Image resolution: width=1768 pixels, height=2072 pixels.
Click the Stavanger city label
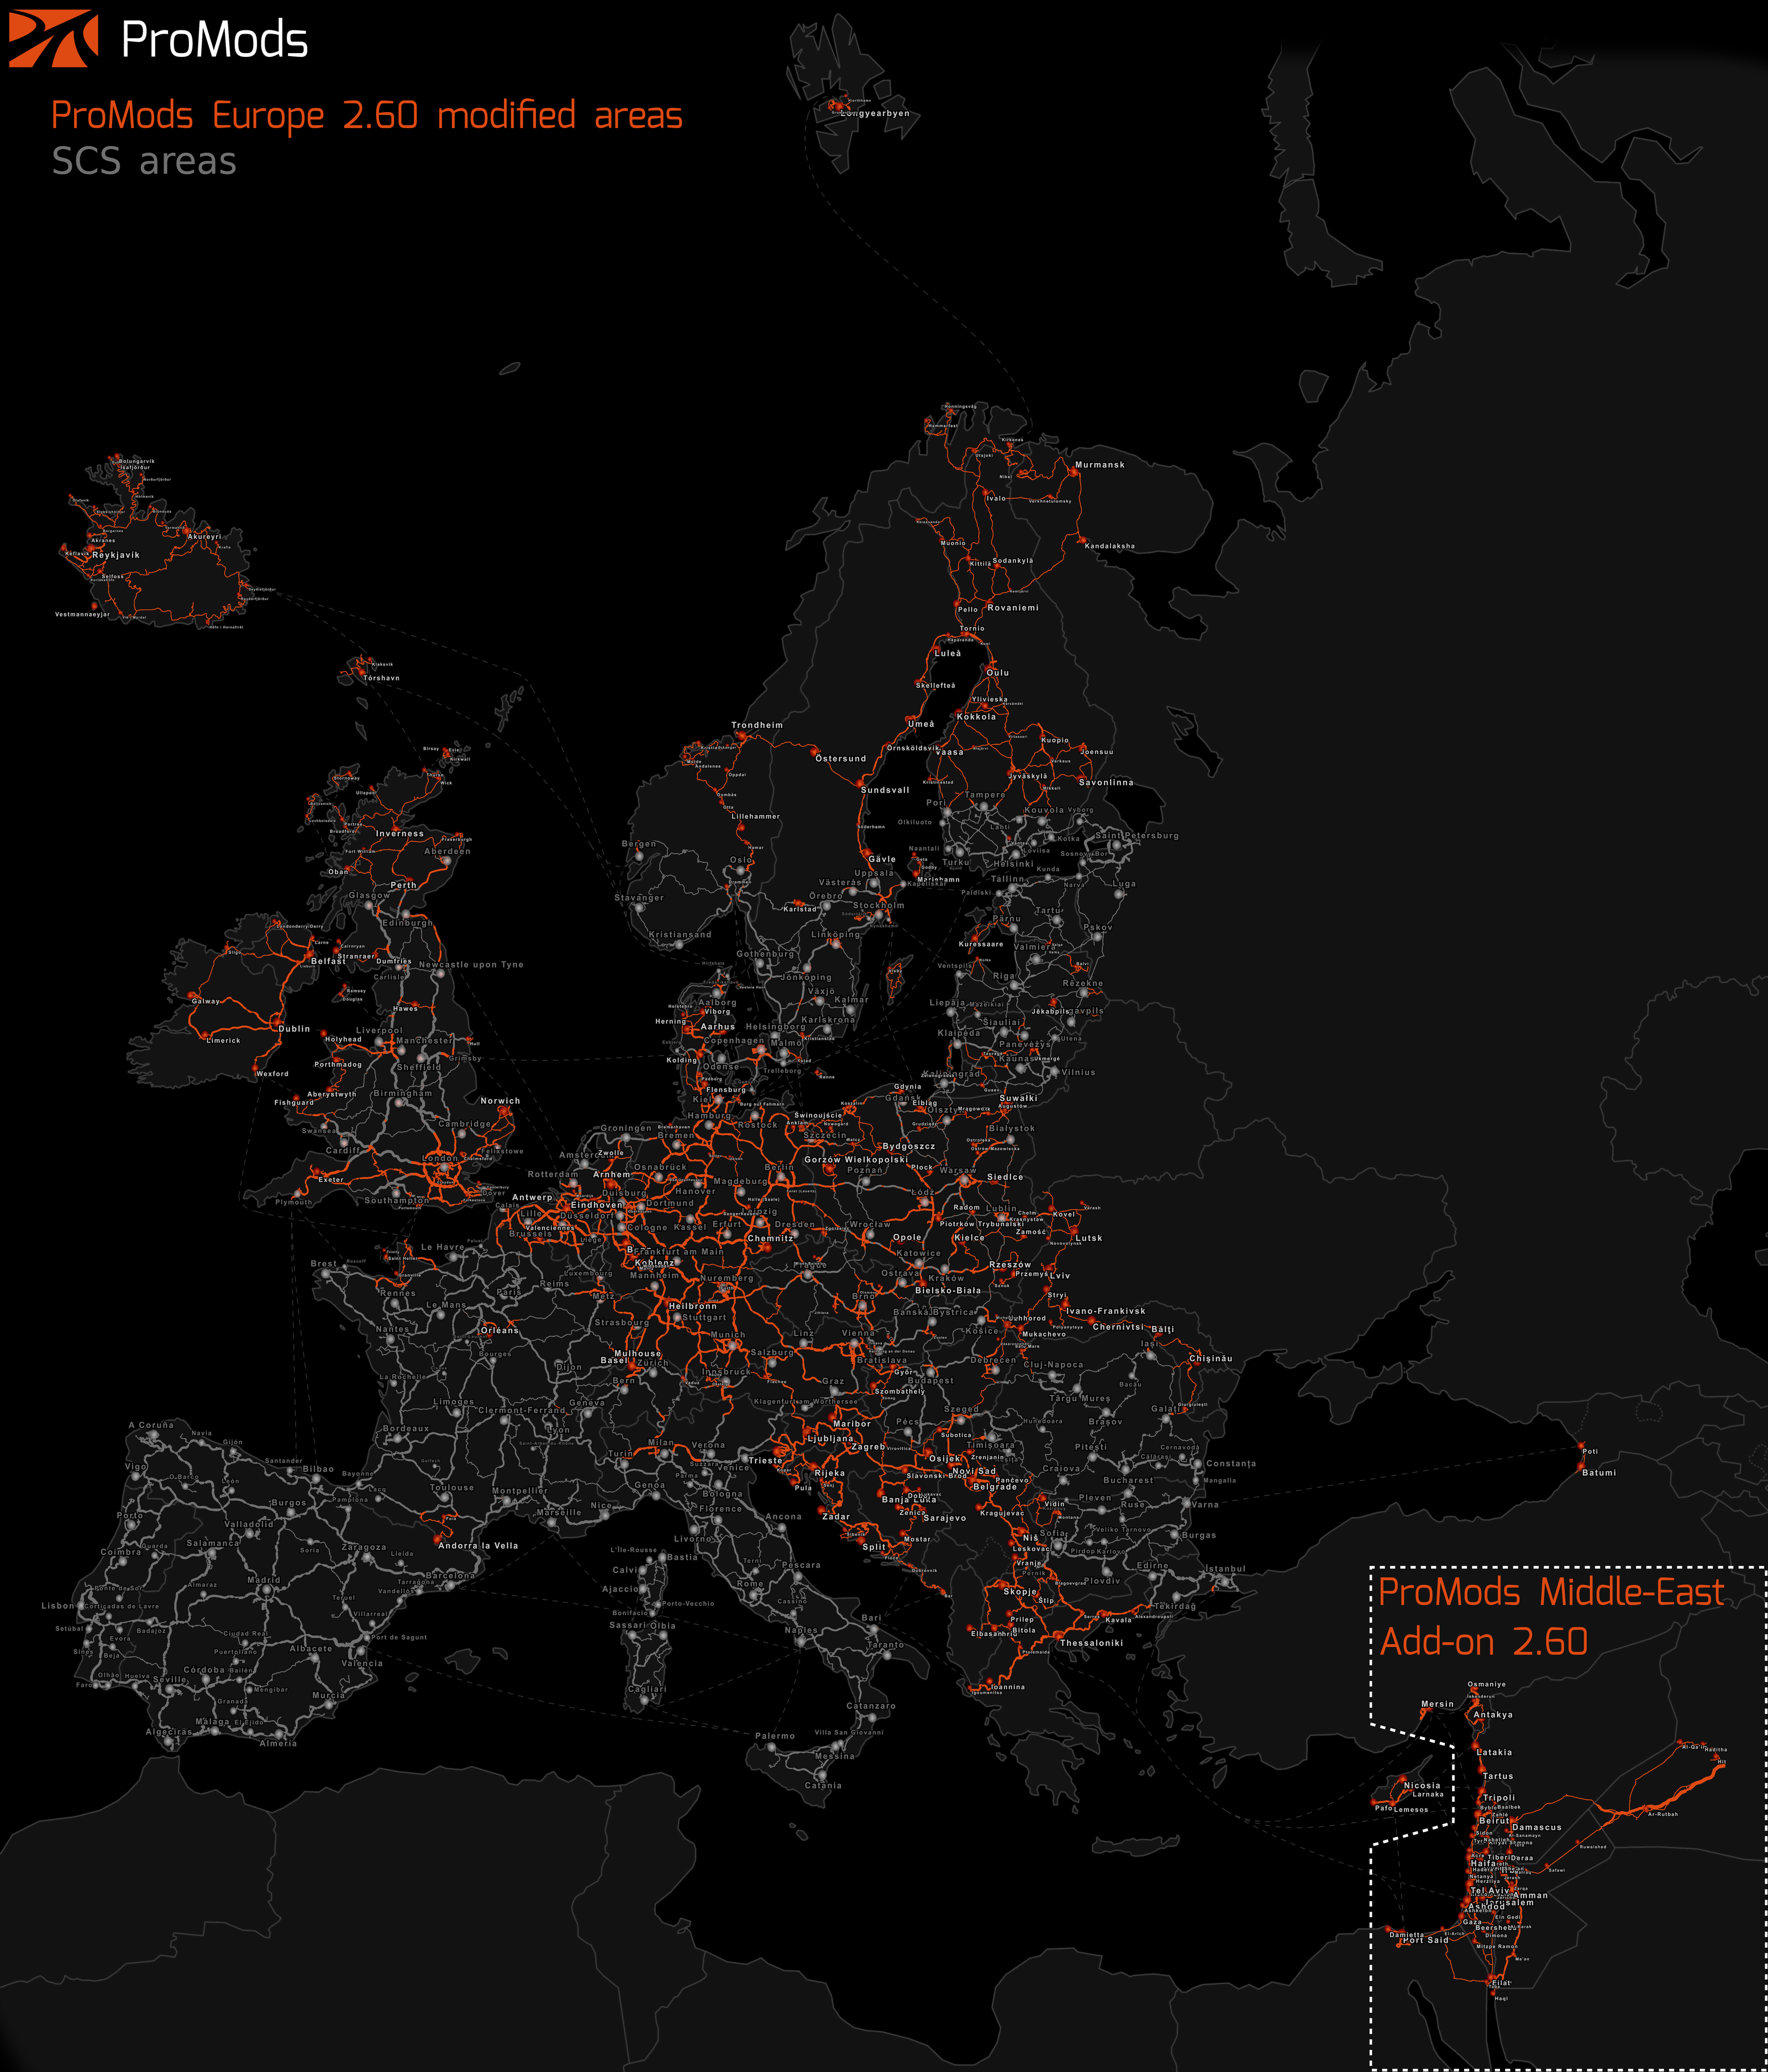click(639, 897)
